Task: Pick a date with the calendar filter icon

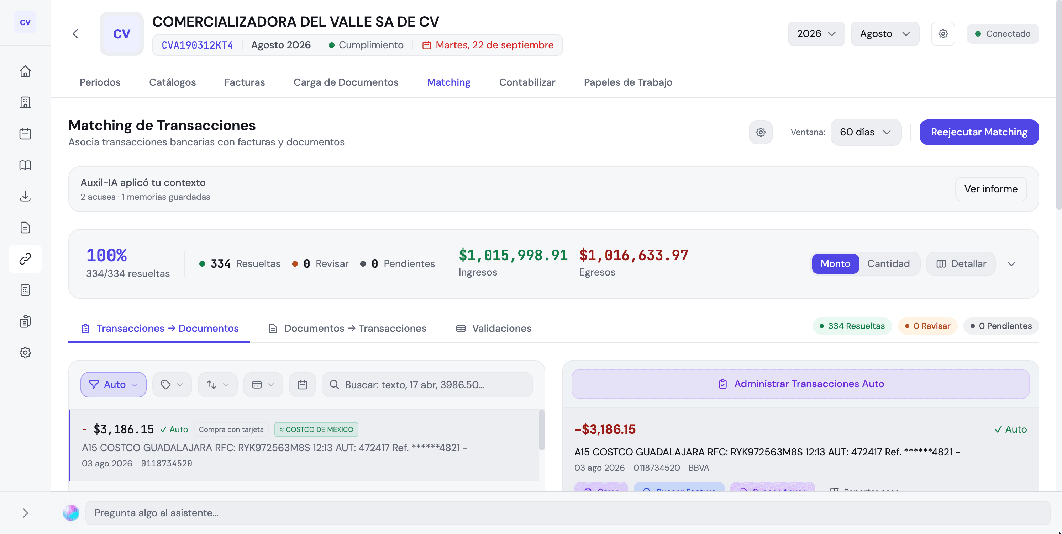Action: click(x=302, y=385)
